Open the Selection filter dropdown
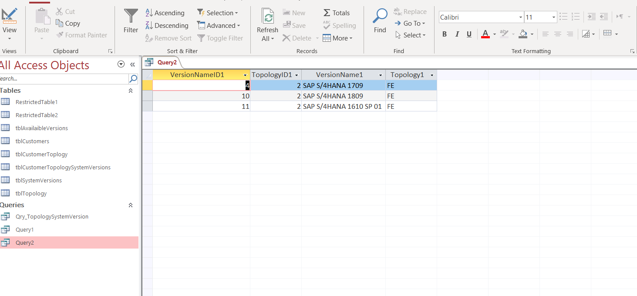Viewport: 637px width, 296px height. tap(217, 13)
